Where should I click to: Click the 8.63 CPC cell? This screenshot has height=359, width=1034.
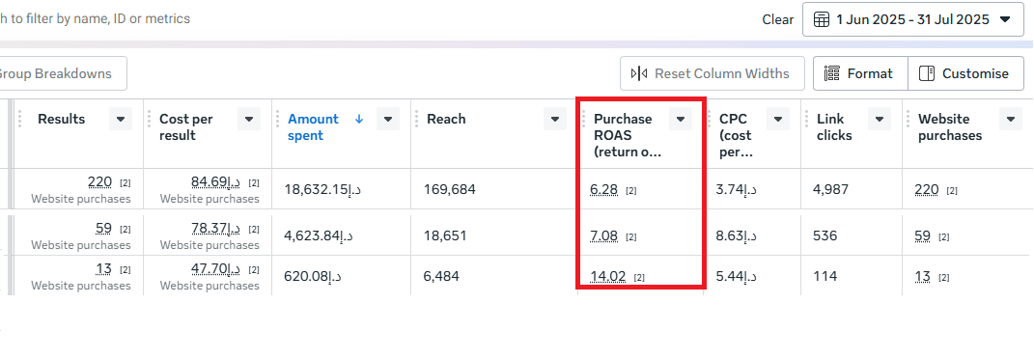tap(737, 235)
